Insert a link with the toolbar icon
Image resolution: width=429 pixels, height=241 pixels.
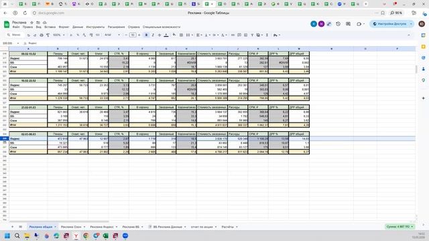pyautogui.click(x=233, y=35)
